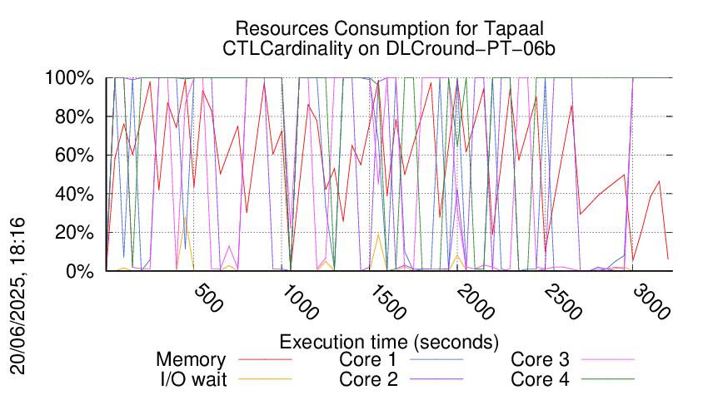Click the 3000 x-axis tick label
Screen dimensions: 708x395
tap(651, 303)
